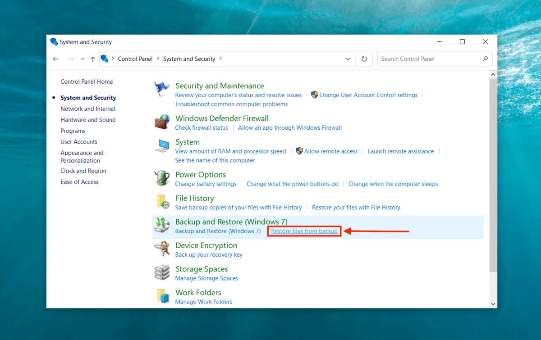The image size is (541, 340).
Task: Go forward using the forward arrow
Action: coord(71,59)
